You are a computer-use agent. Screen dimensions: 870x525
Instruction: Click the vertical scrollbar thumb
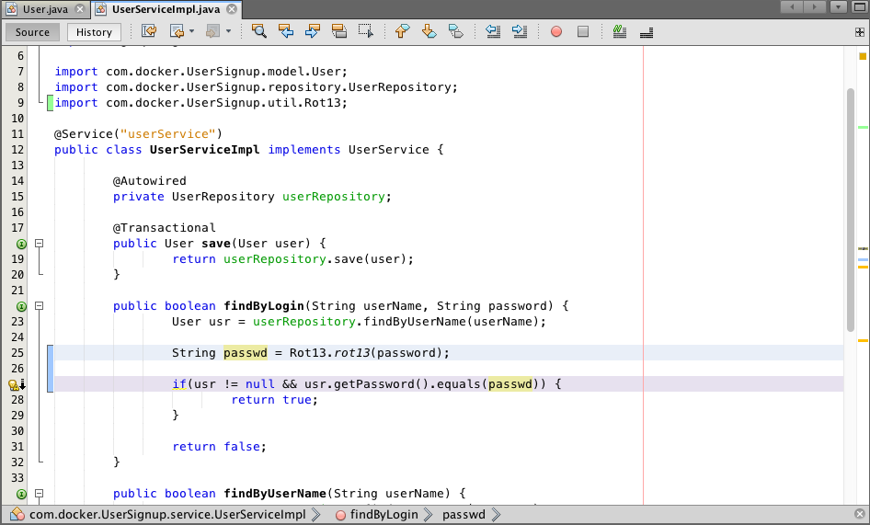click(851, 207)
